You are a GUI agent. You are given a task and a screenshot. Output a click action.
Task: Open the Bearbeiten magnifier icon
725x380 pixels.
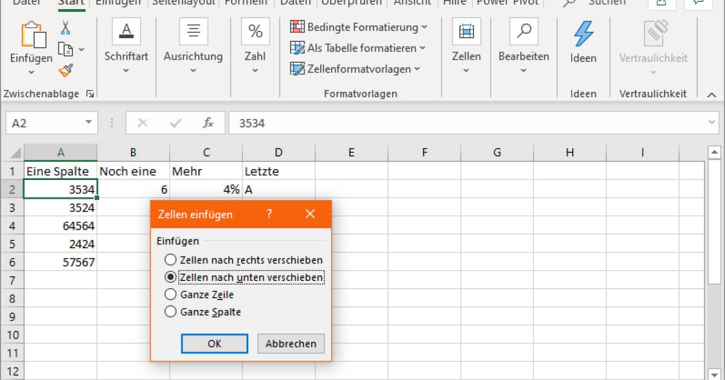click(x=524, y=31)
